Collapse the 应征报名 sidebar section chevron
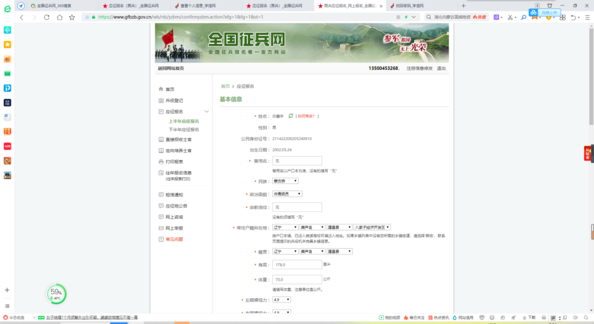 pyautogui.click(x=206, y=111)
